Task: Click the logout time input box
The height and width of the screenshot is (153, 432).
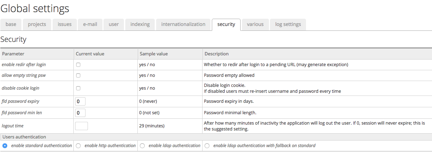Action: (81, 126)
